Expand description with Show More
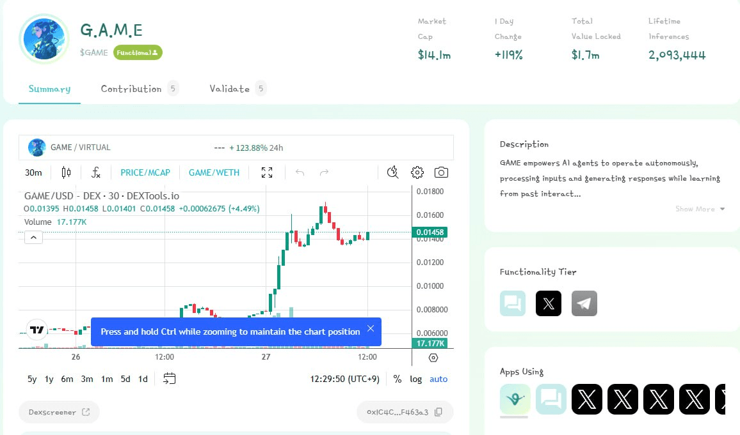The image size is (740, 435). click(700, 209)
